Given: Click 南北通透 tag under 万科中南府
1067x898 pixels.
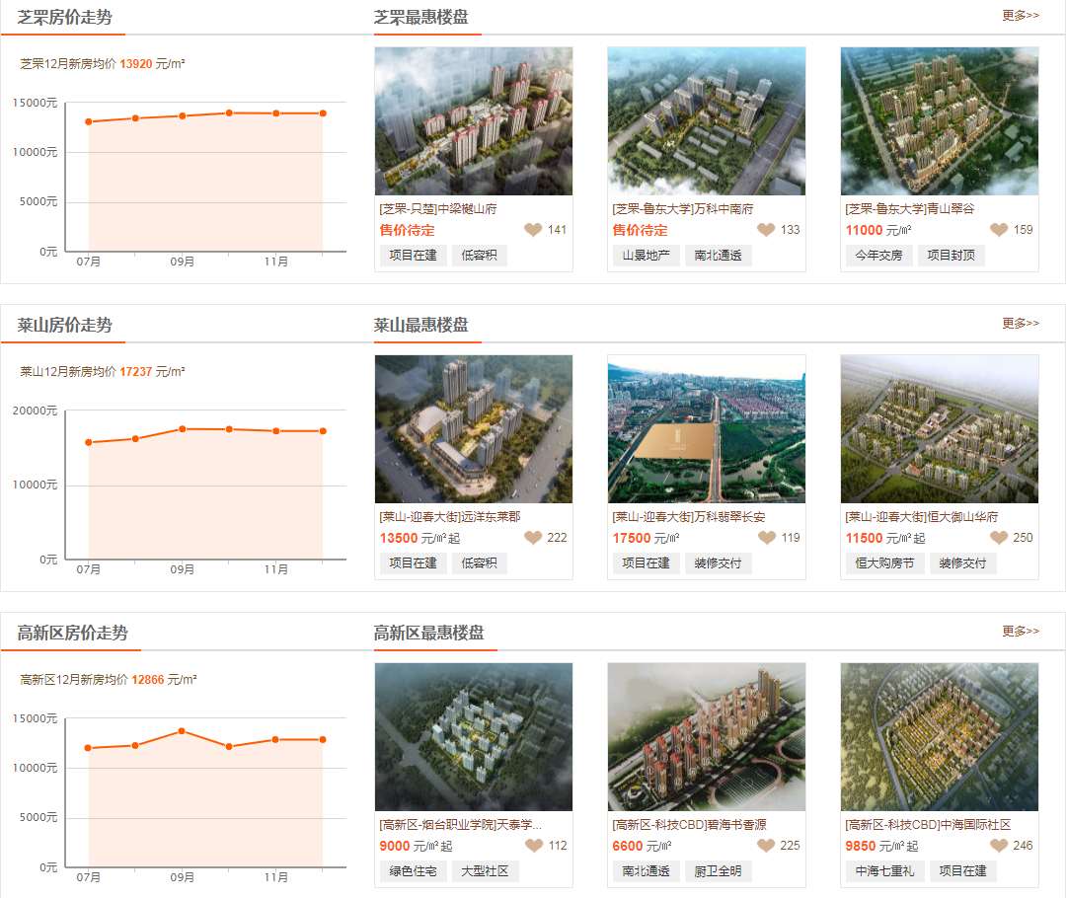Looking at the screenshot, I should click(x=718, y=256).
